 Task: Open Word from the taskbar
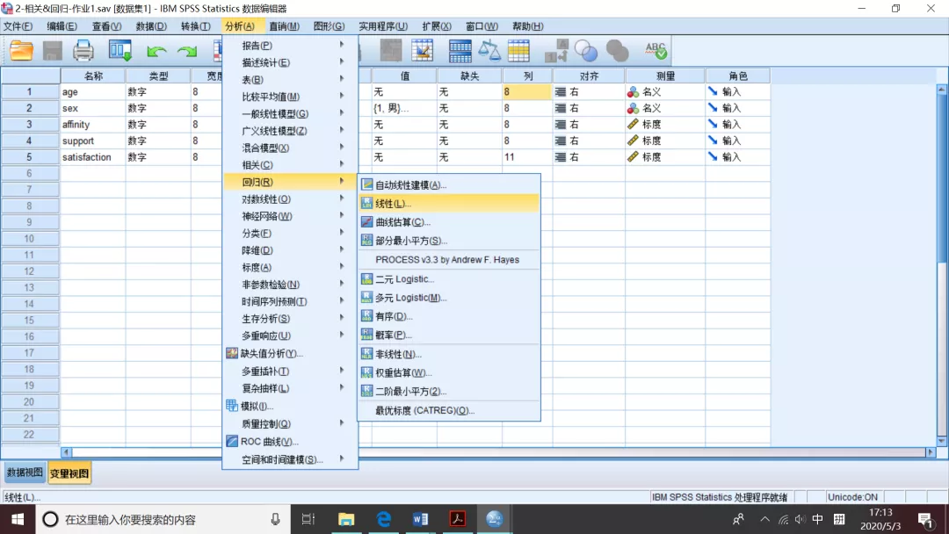[x=420, y=519]
